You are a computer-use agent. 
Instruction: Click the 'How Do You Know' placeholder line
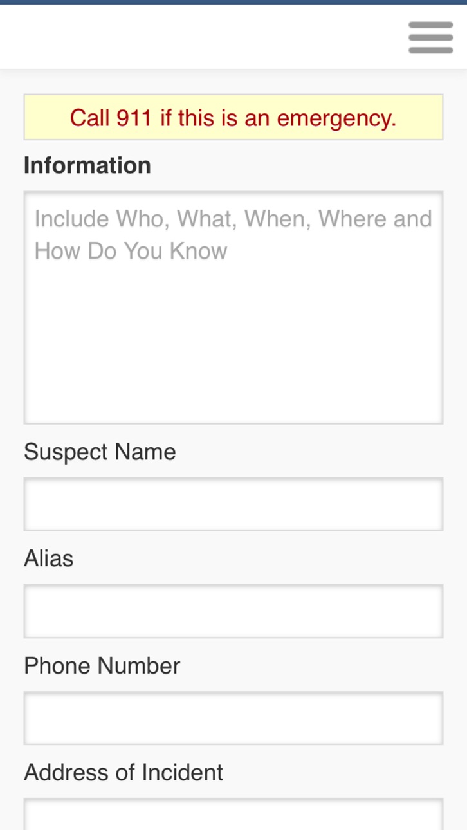(x=131, y=251)
